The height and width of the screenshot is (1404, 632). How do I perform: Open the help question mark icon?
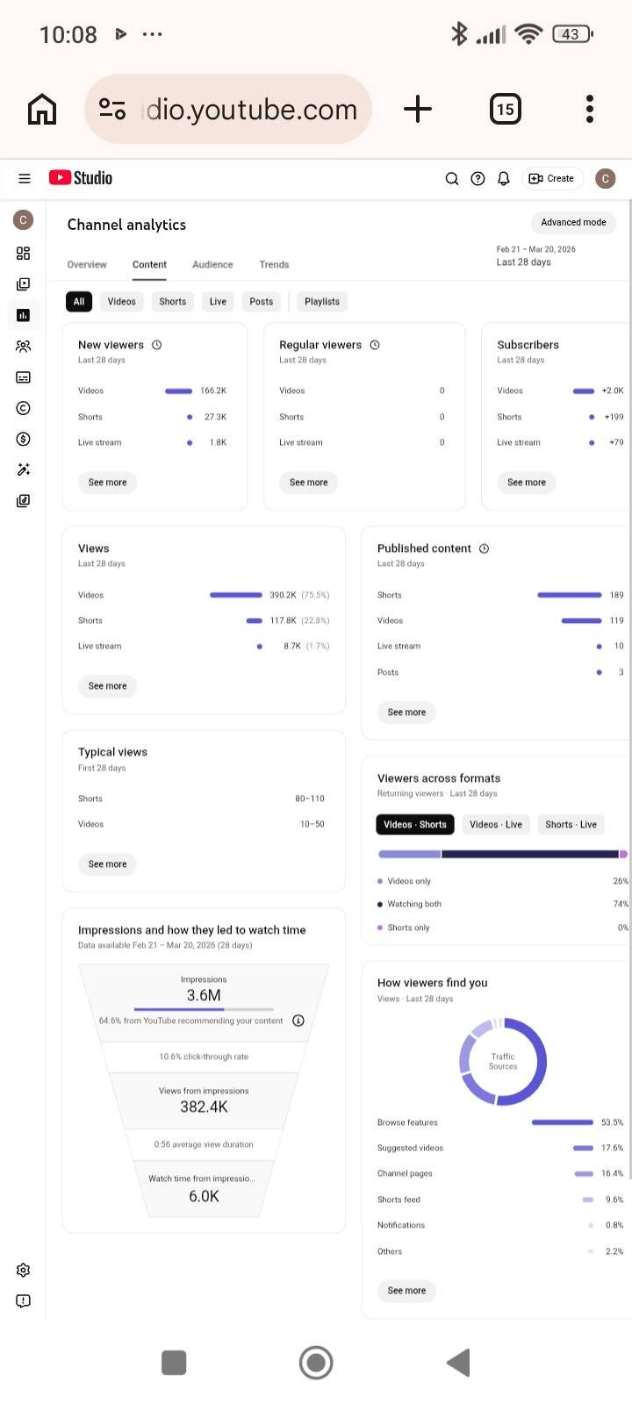click(x=478, y=178)
